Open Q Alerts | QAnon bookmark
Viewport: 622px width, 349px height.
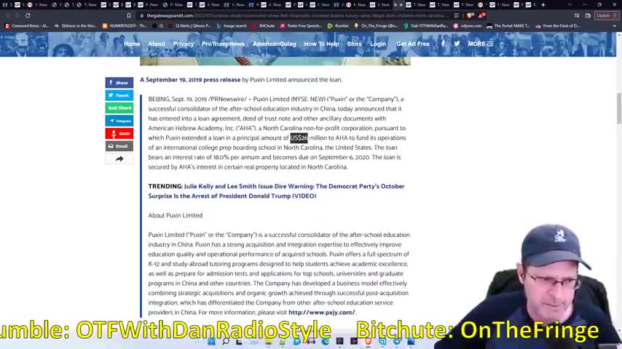point(189,25)
